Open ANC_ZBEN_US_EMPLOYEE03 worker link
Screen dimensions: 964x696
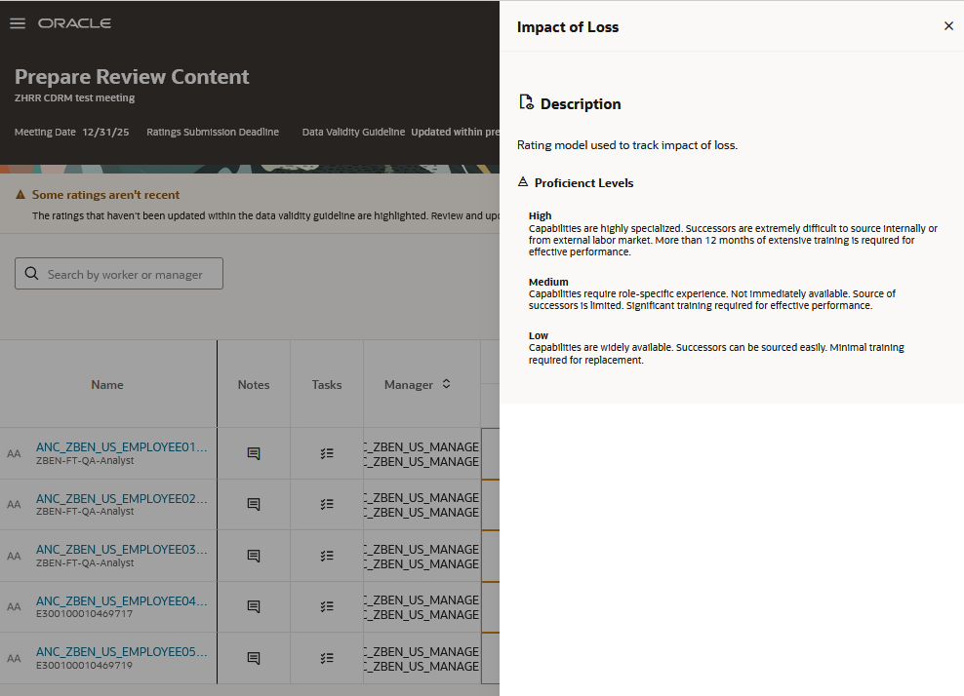click(121, 549)
